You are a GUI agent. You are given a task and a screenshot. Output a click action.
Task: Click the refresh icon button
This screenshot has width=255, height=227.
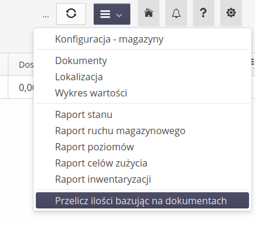click(x=71, y=14)
